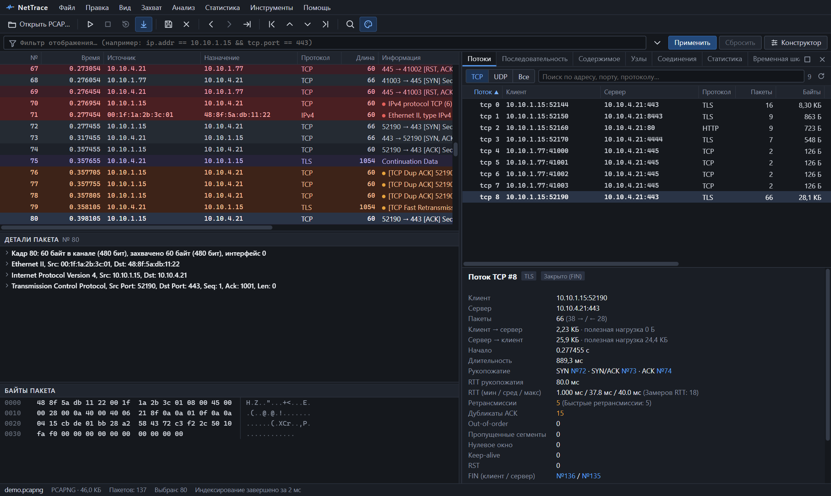Select the Все stream filter
Image resolution: width=831 pixels, height=496 pixels.
pos(524,77)
